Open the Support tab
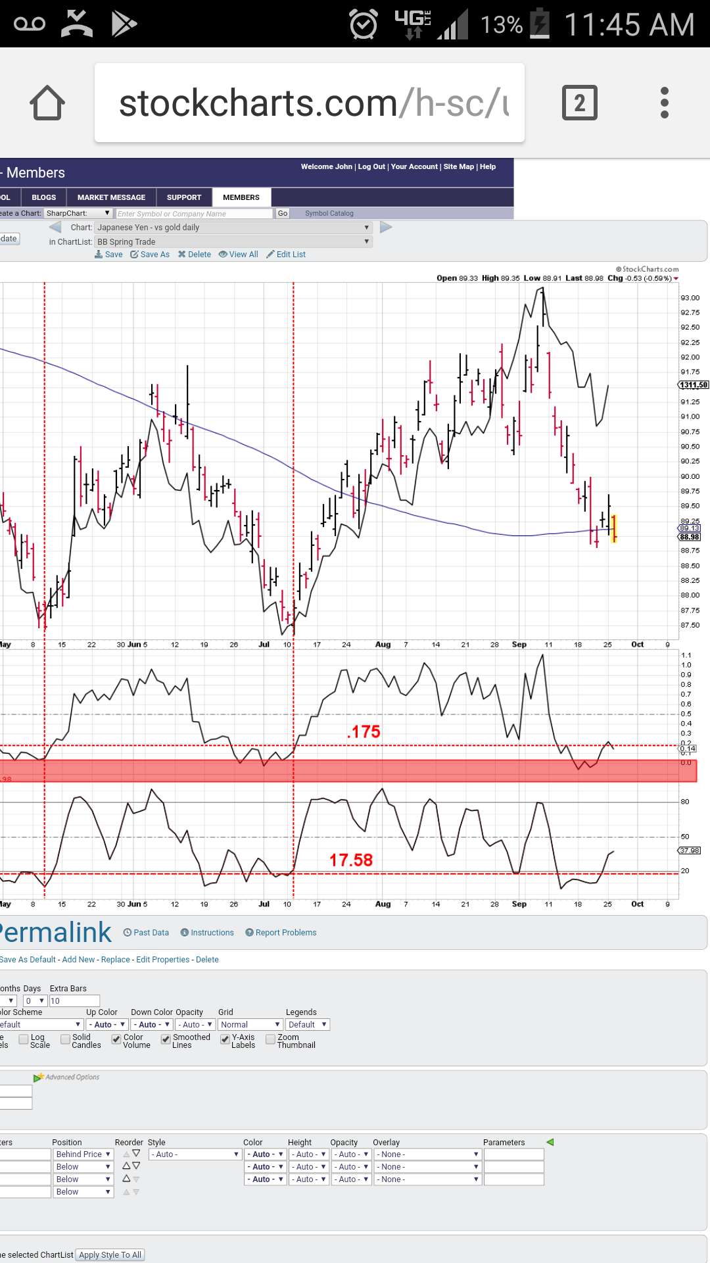The width and height of the screenshot is (710, 1263). pyautogui.click(x=184, y=197)
